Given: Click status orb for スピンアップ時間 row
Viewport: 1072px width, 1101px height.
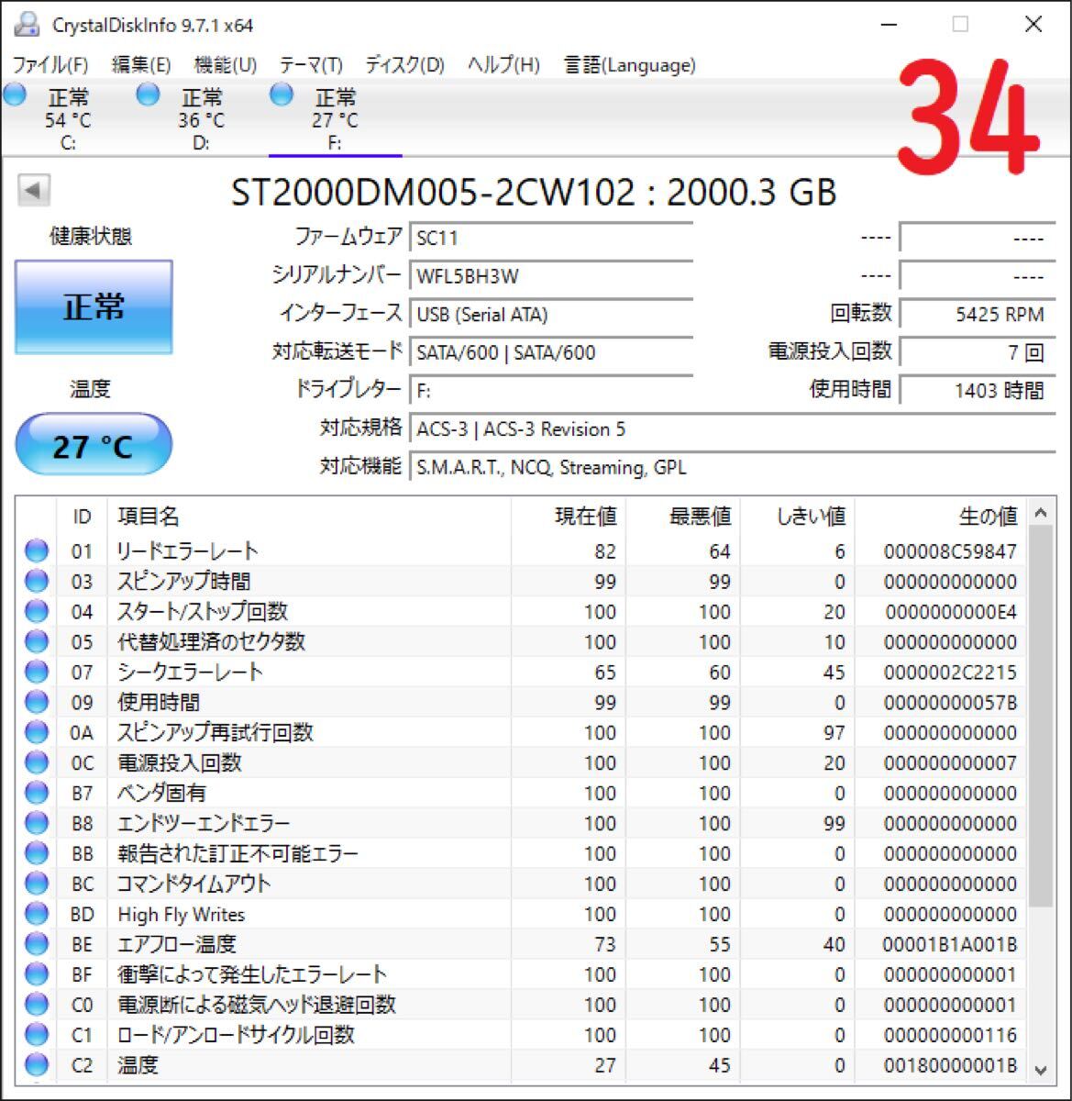Looking at the screenshot, I should pos(37,582).
